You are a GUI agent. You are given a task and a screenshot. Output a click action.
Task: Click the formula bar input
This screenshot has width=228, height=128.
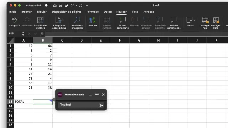[136, 34]
